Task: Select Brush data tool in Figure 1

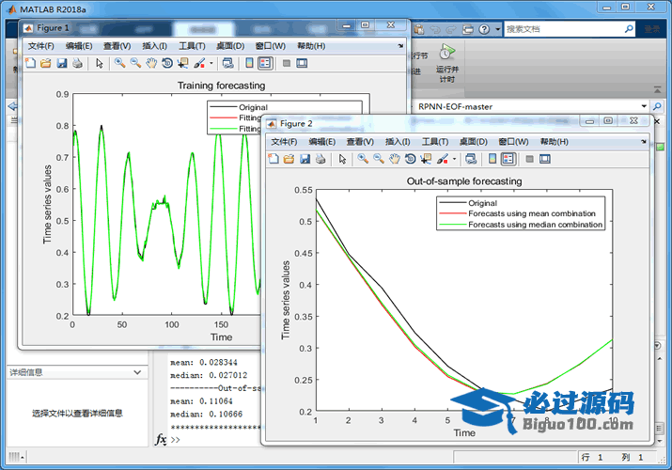Action: pos(199,63)
